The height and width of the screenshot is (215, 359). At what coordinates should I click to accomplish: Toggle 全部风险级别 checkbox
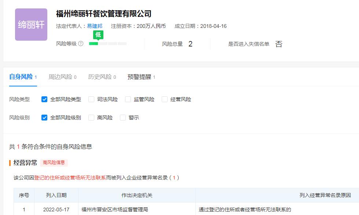tap(44, 118)
